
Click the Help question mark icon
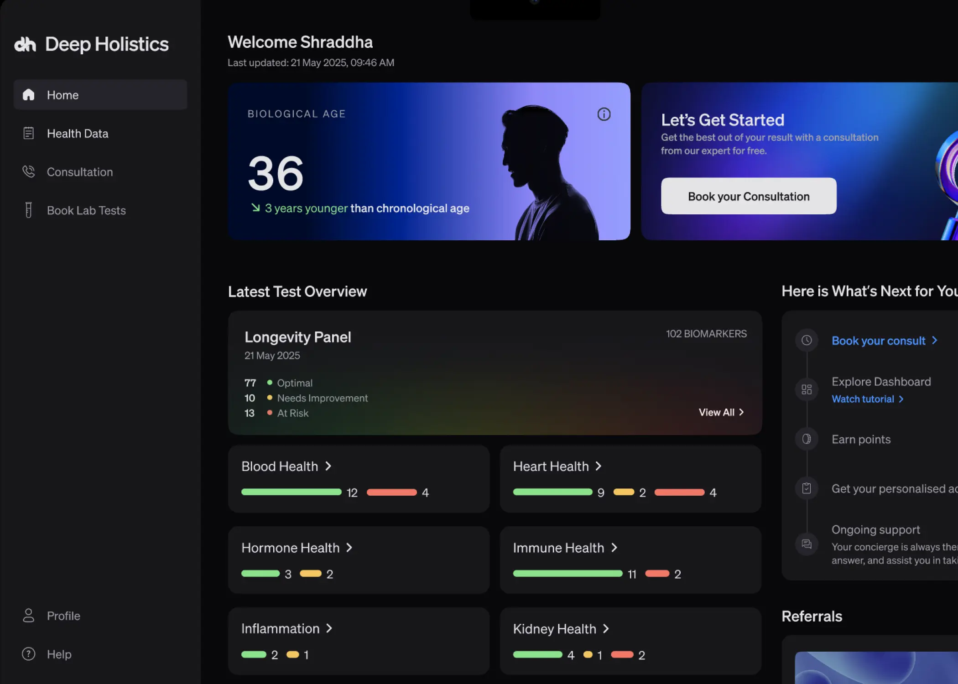pyautogui.click(x=28, y=654)
